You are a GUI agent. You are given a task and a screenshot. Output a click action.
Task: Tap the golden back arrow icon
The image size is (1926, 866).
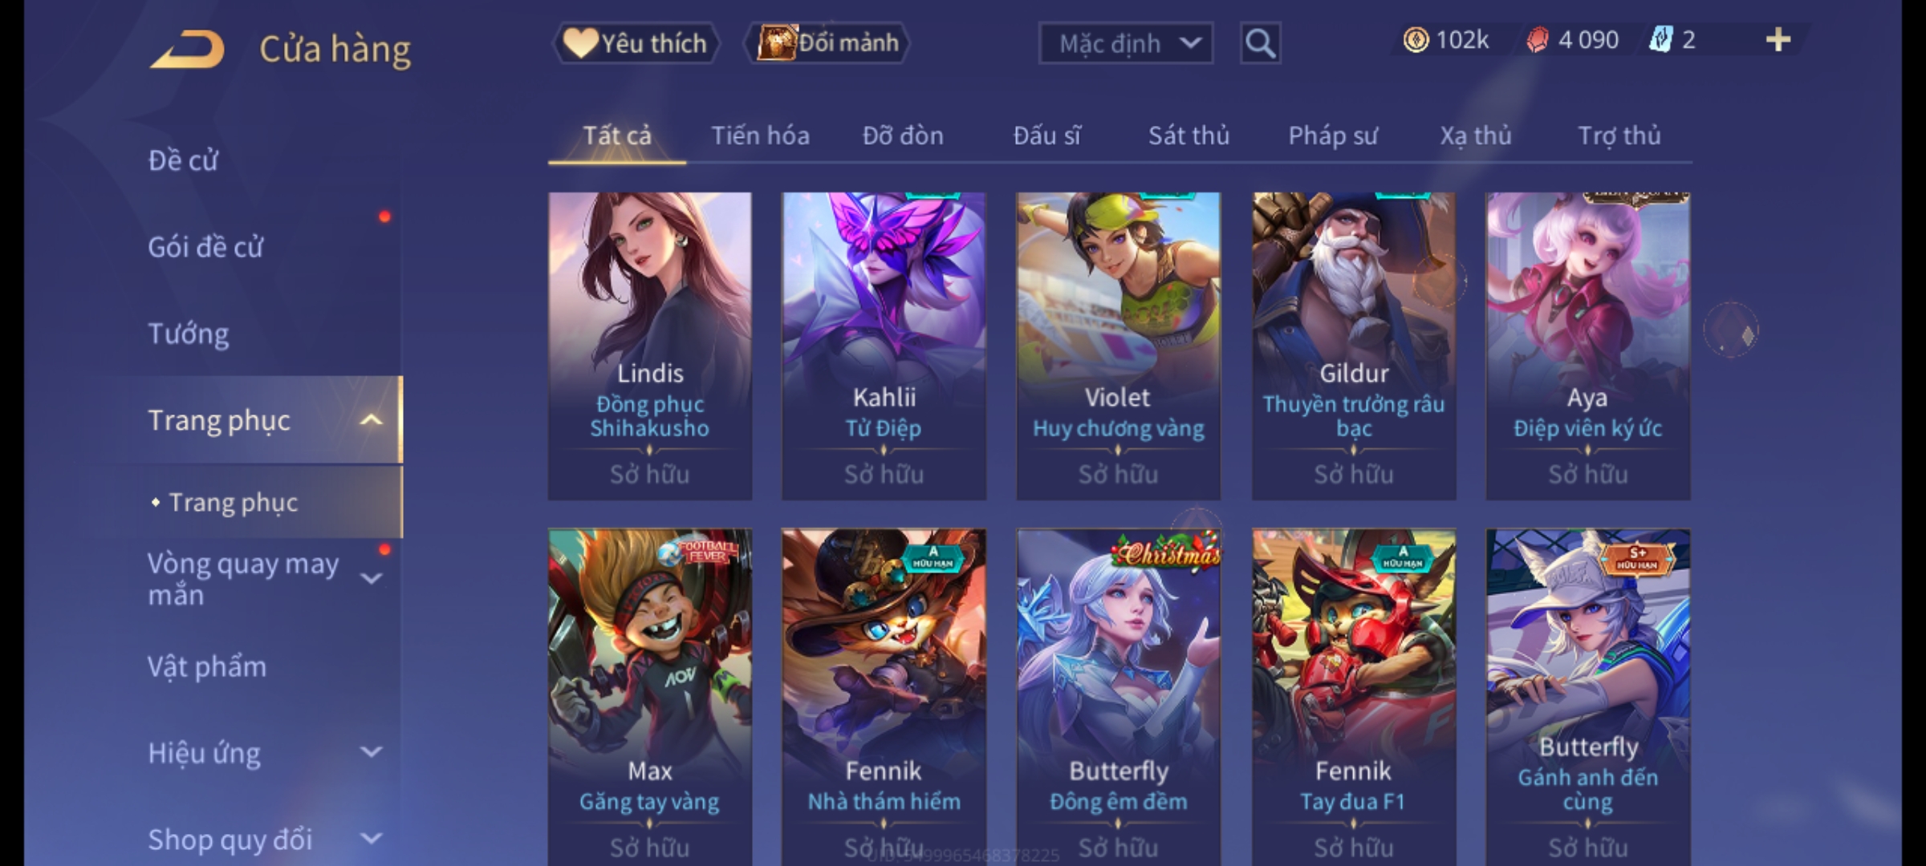tap(186, 50)
